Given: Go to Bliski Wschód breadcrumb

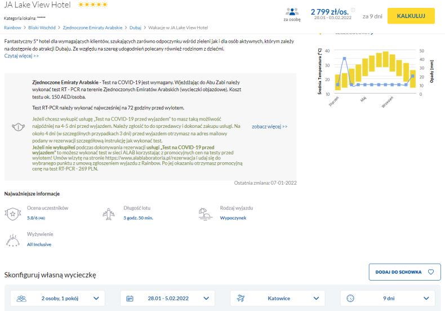Looking at the screenshot, I should click(x=42, y=28).
